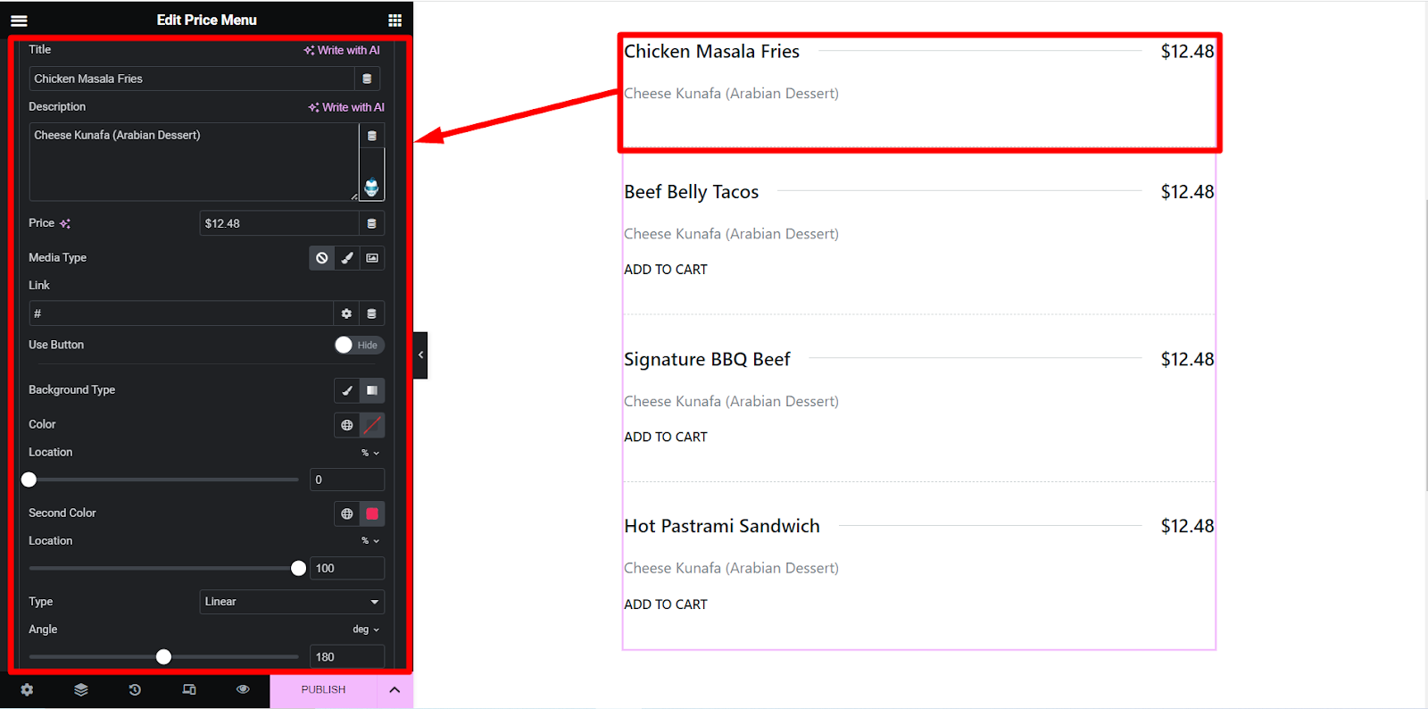Select gradient background type
This screenshot has height=709, width=1428.
pyautogui.click(x=372, y=390)
